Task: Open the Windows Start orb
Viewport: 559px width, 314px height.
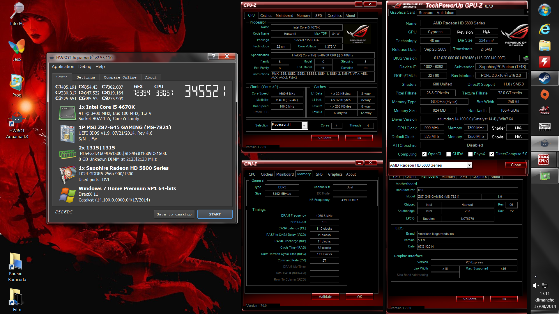Action: (544, 10)
